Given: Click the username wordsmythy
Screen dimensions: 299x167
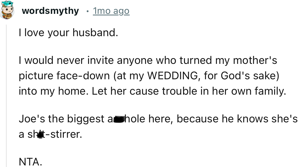Looking at the screenshot, I should [x=50, y=11].
